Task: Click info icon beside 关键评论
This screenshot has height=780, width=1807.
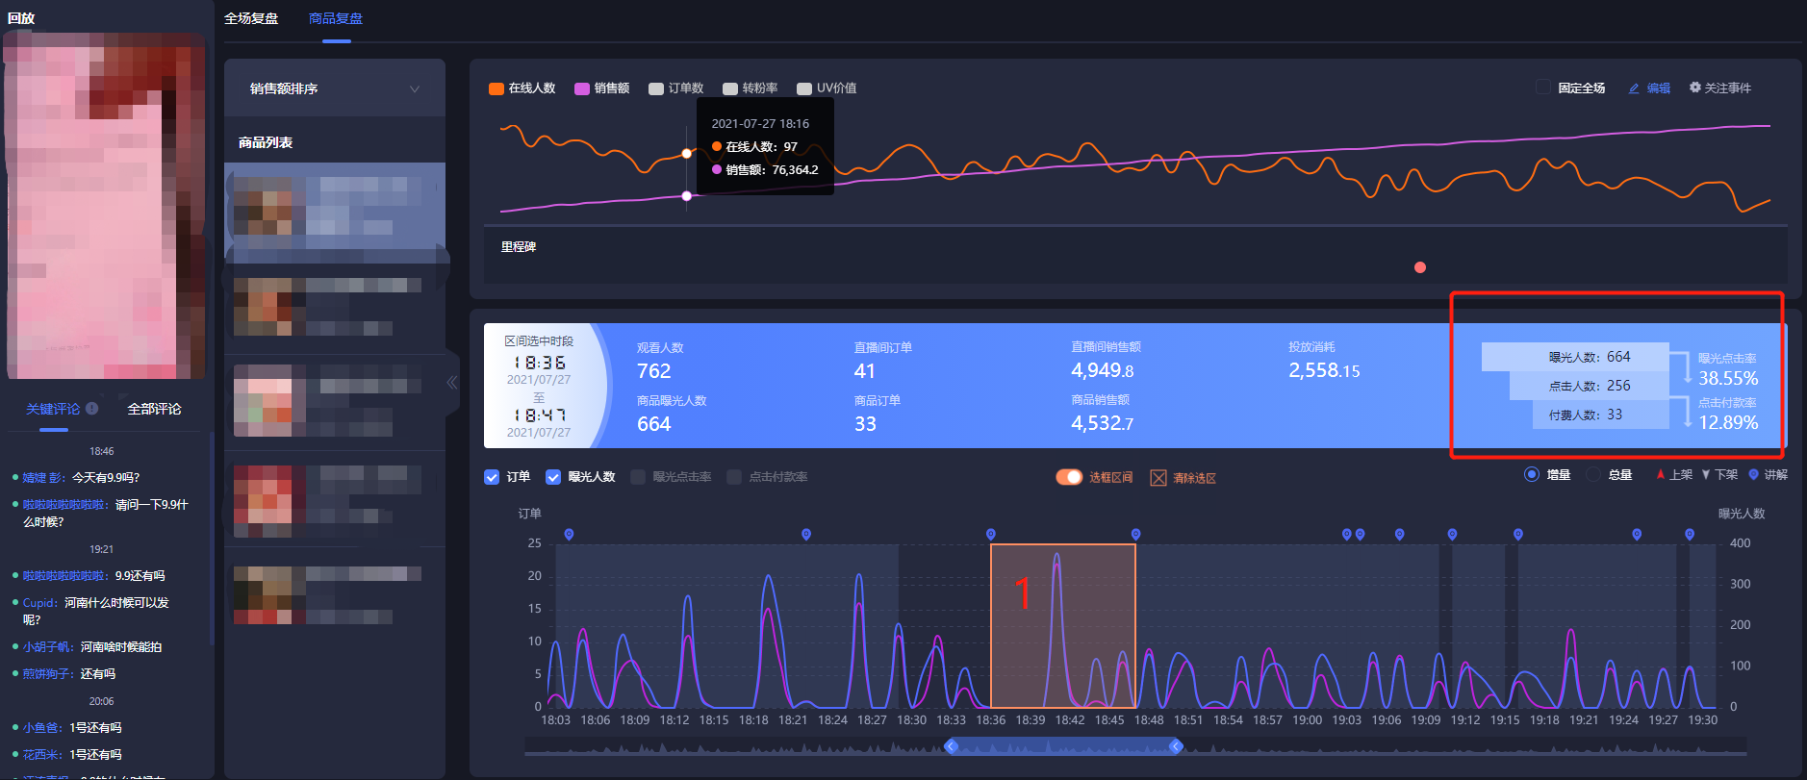Action: click(x=91, y=408)
